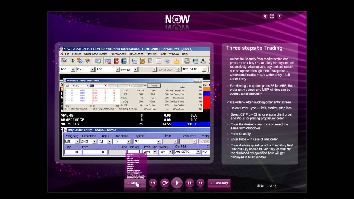Click the fast-forward playback button

coord(201,183)
